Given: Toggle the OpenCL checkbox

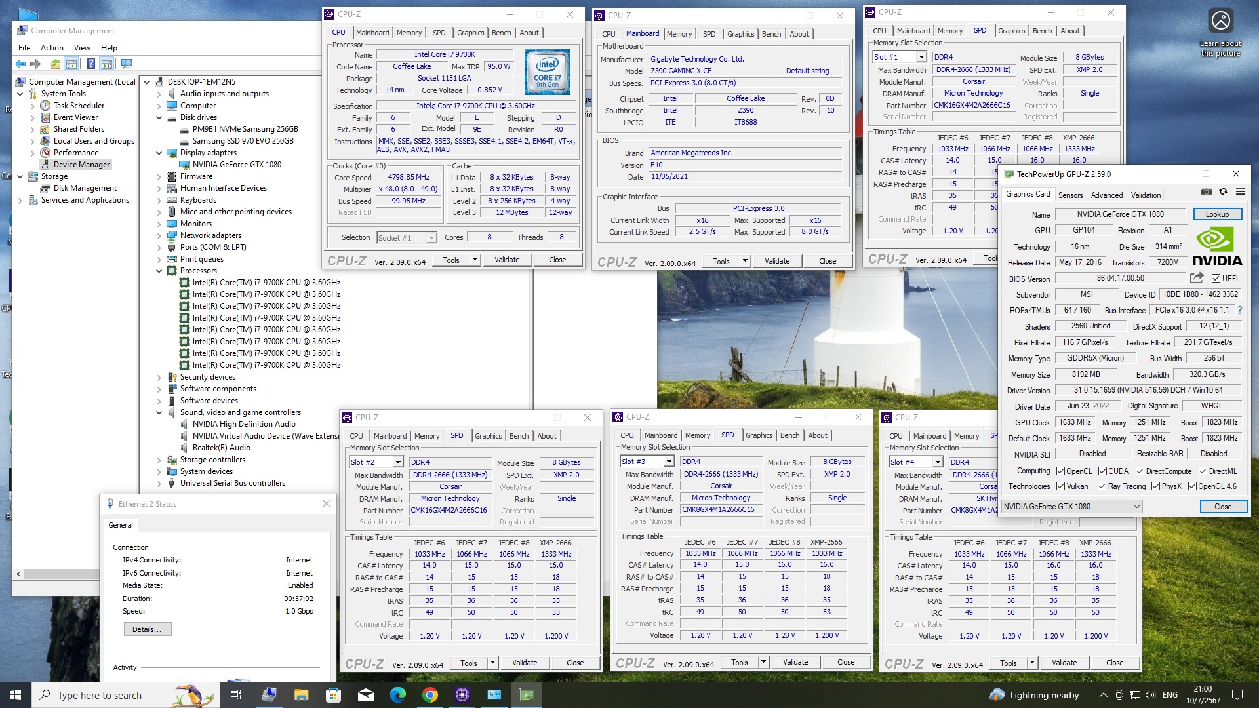Looking at the screenshot, I should tap(1060, 471).
